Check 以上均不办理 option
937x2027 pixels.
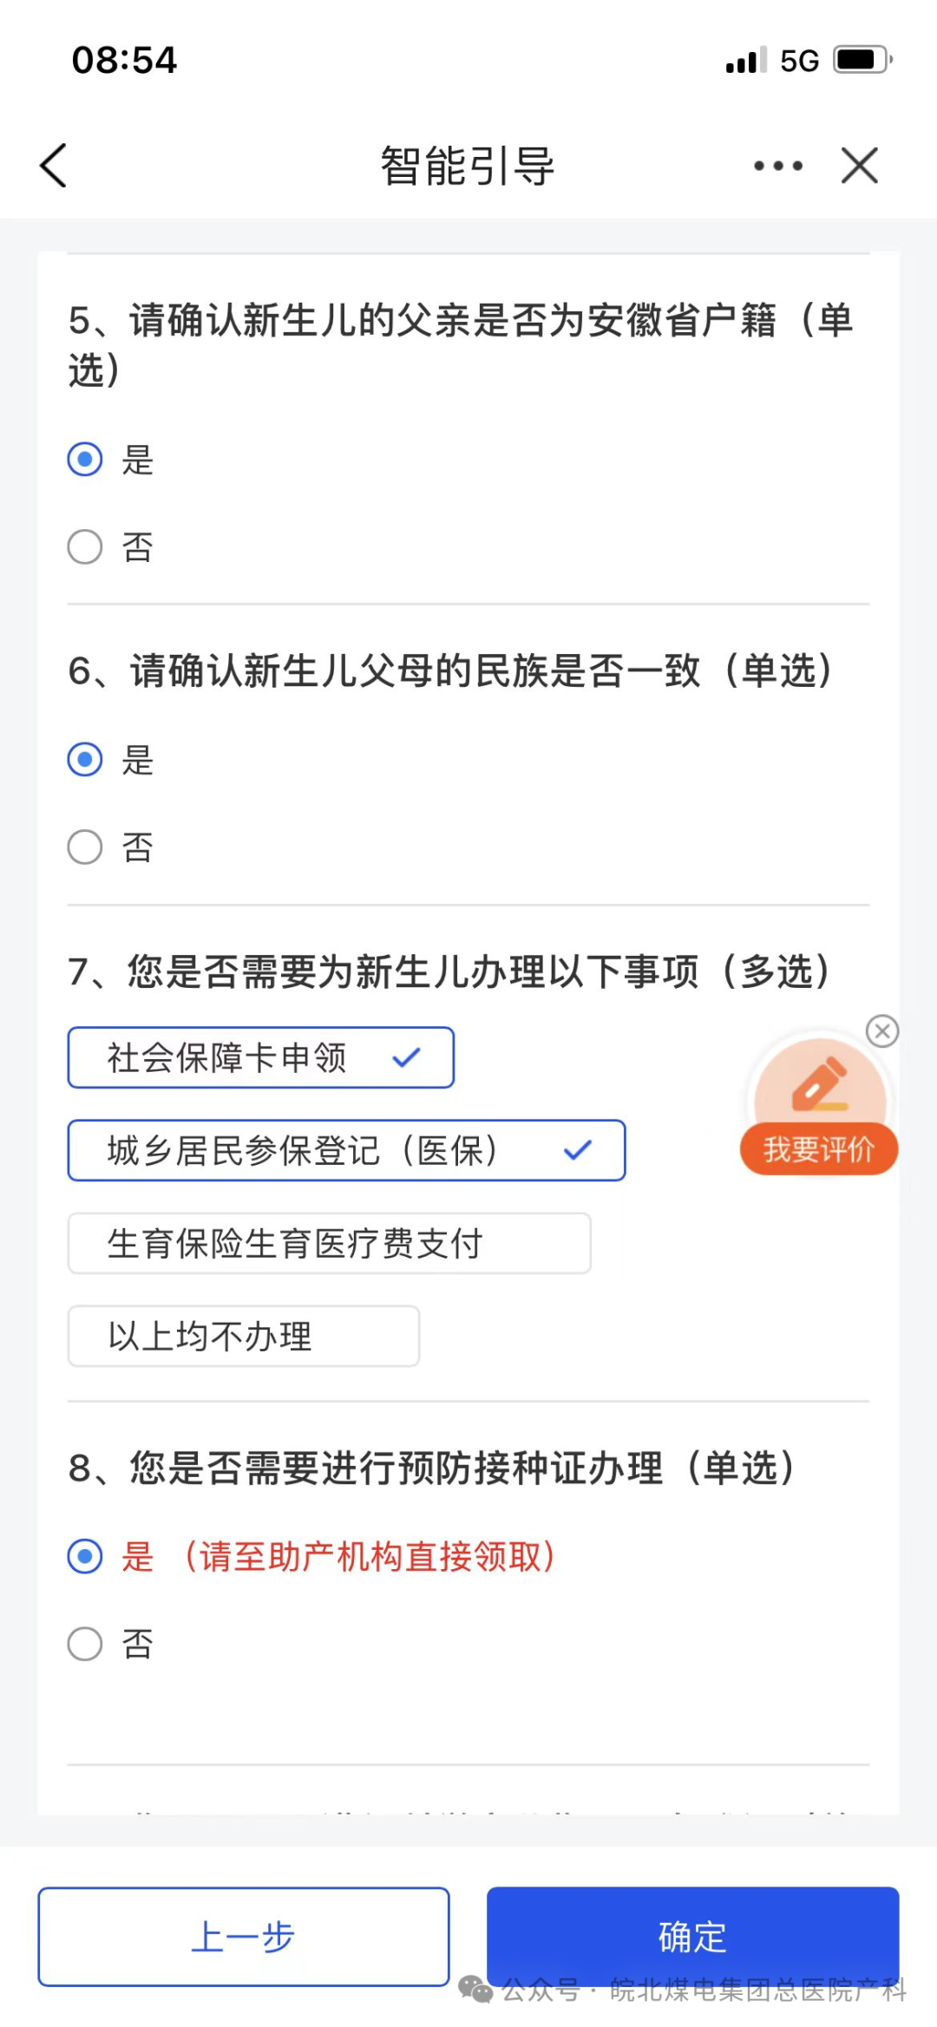pos(244,1336)
